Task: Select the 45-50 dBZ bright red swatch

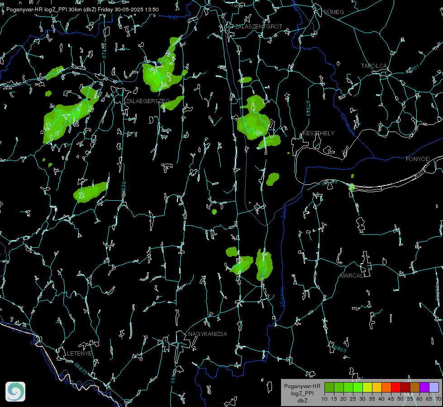Action: tap(396, 387)
